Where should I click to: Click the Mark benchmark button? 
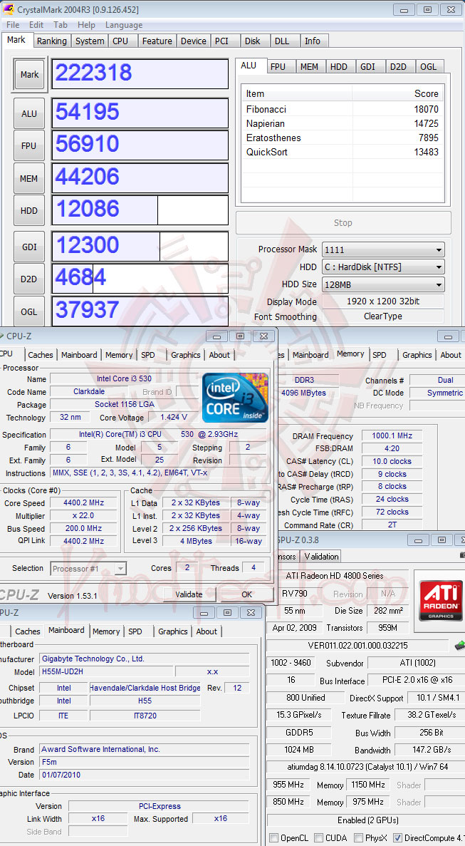29,75
